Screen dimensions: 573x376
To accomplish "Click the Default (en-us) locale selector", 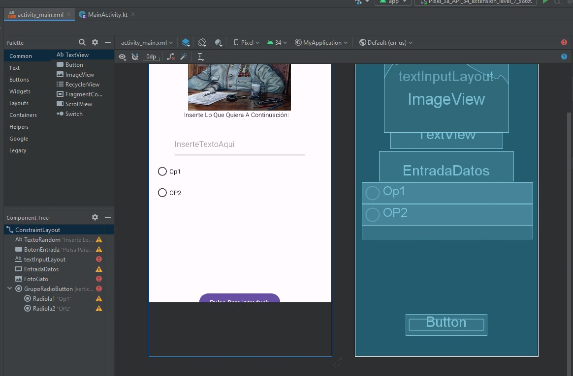I will click(x=386, y=43).
